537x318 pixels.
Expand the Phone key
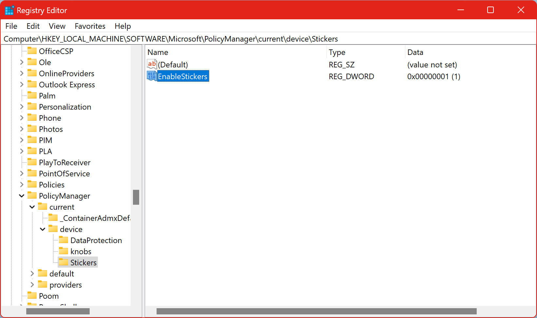(22, 118)
